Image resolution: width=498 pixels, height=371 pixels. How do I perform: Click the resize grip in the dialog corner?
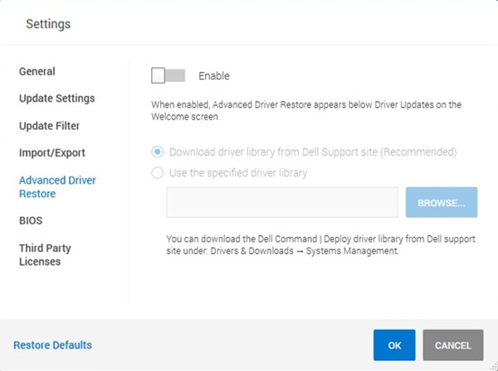pos(494,367)
